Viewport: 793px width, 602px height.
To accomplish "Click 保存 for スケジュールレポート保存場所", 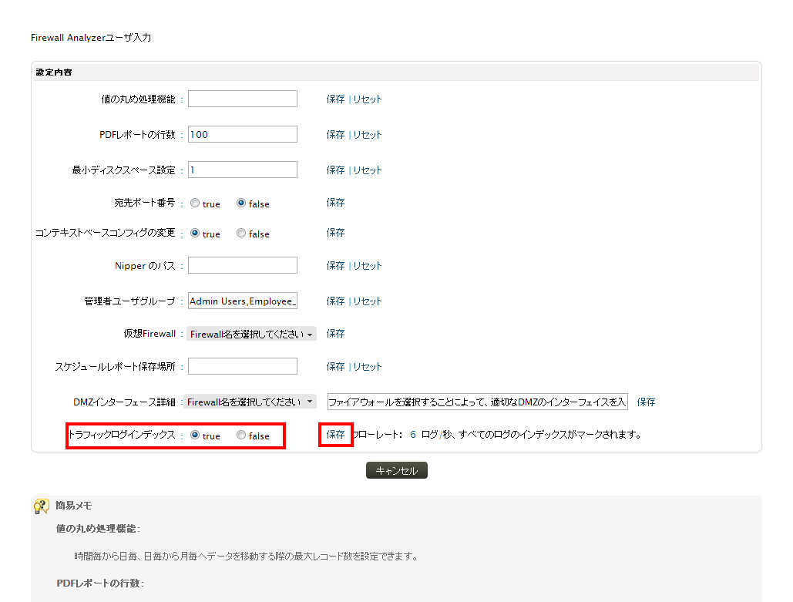I will click(335, 366).
